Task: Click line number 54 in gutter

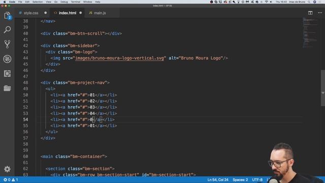Action: point(25,119)
